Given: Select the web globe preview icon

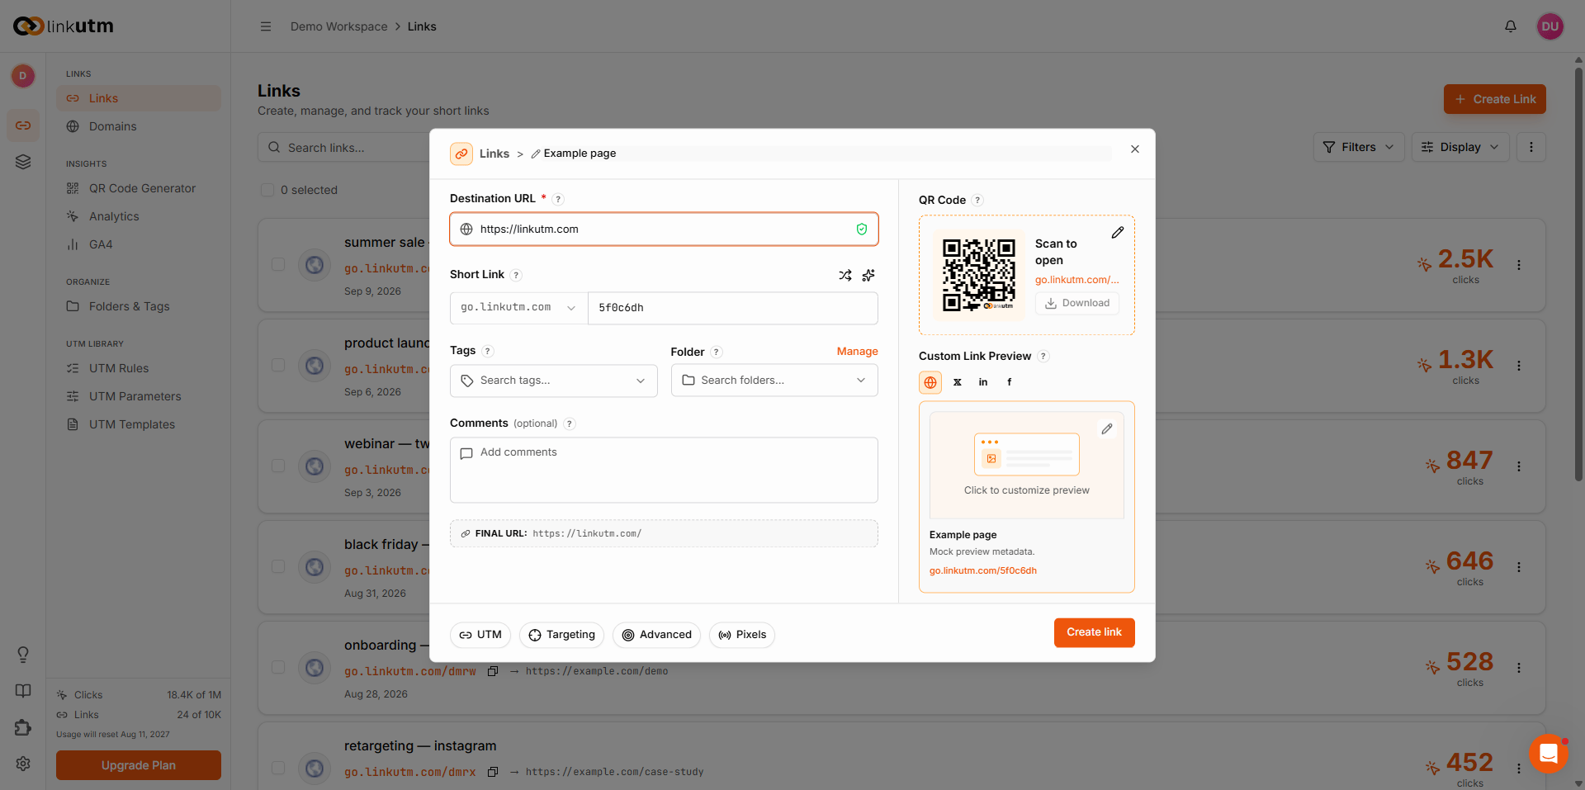Looking at the screenshot, I should (x=930, y=382).
